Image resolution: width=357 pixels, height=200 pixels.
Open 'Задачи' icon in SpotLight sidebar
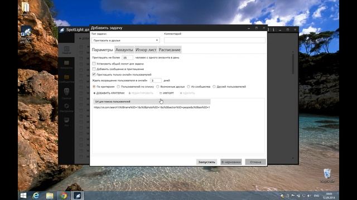(x=66, y=50)
